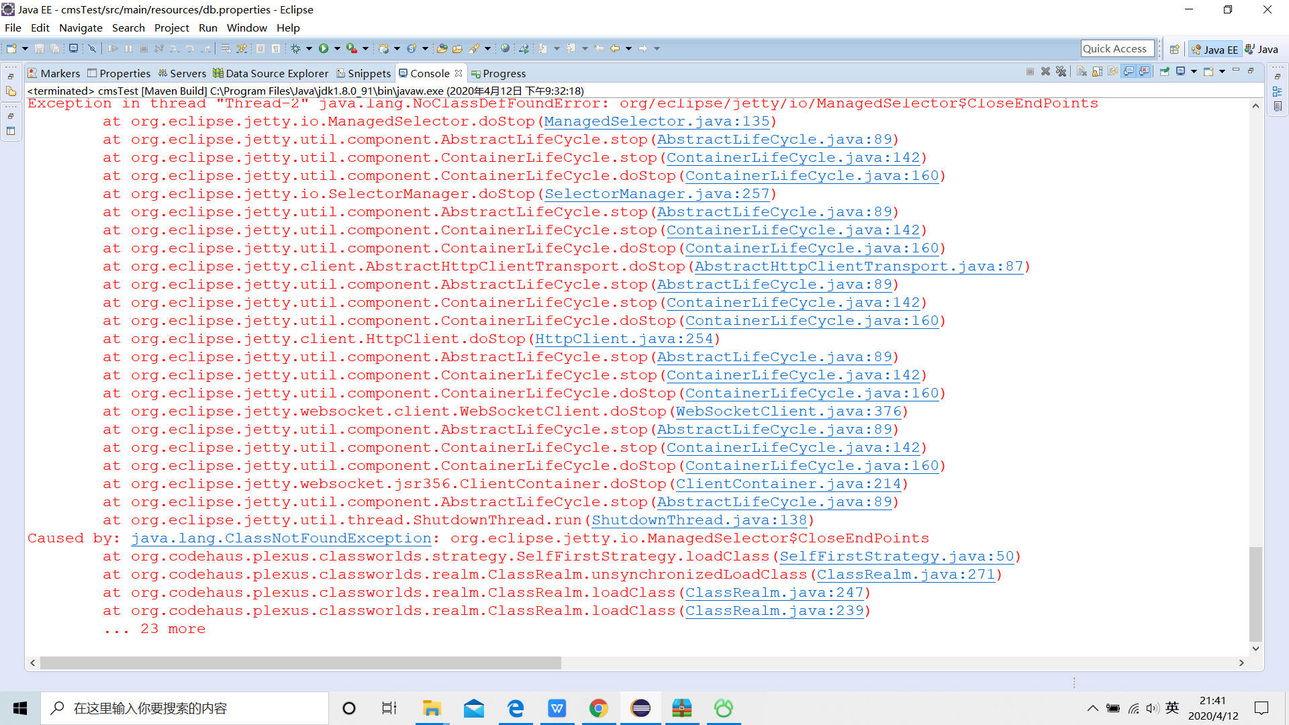The width and height of the screenshot is (1289, 725).
Task: Switch to the Progress tab
Action: (x=499, y=73)
